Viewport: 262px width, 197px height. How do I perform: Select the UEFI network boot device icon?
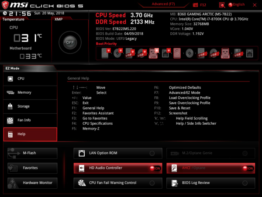coord(166,53)
